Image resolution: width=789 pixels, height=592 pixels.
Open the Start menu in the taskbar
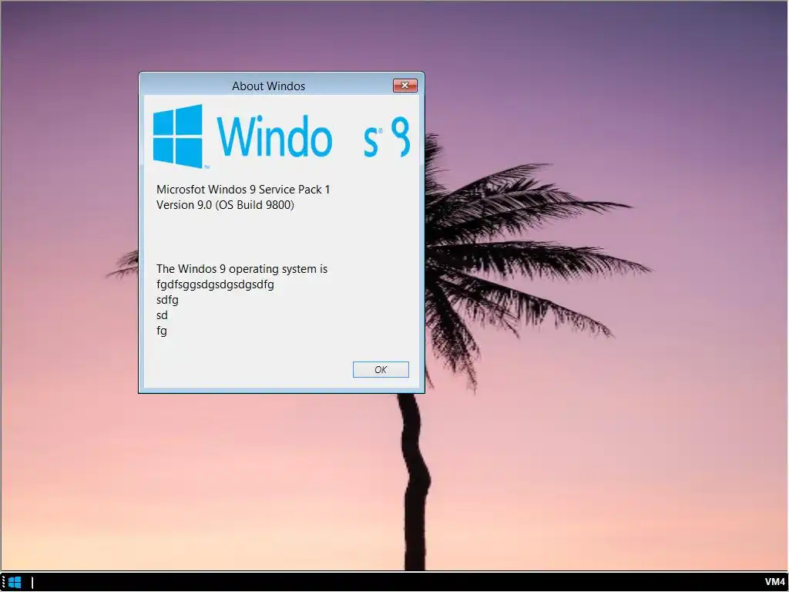tap(15, 583)
